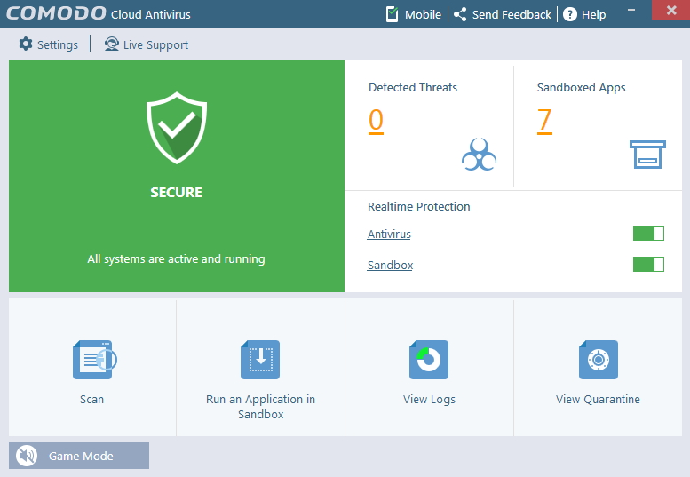
Task: Click the Mobile text label
Action: pyautogui.click(x=423, y=14)
